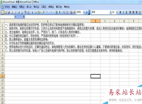Open the 数据(D) menu
This screenshot has width=142, height=104.
coord(51,7)
